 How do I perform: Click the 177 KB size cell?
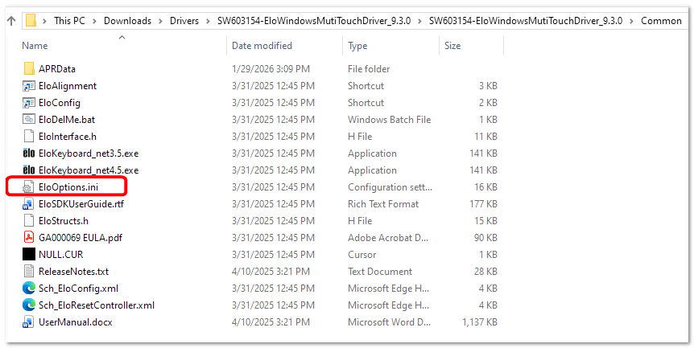tap(483, 203)
